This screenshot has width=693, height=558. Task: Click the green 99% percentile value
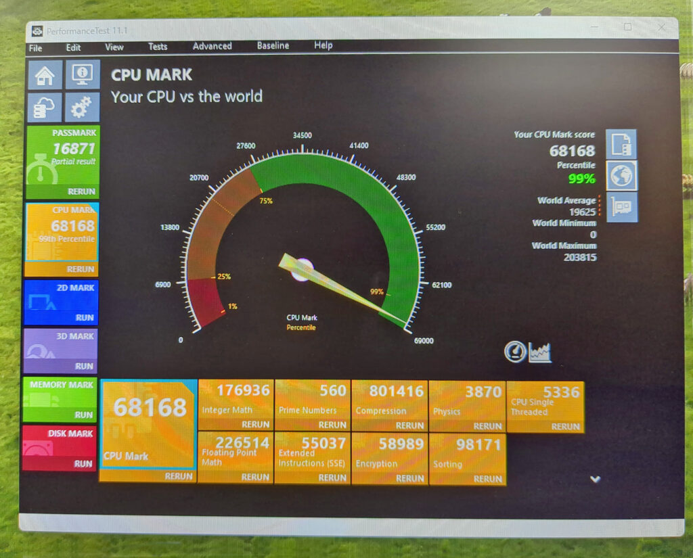tap(581, 179)
